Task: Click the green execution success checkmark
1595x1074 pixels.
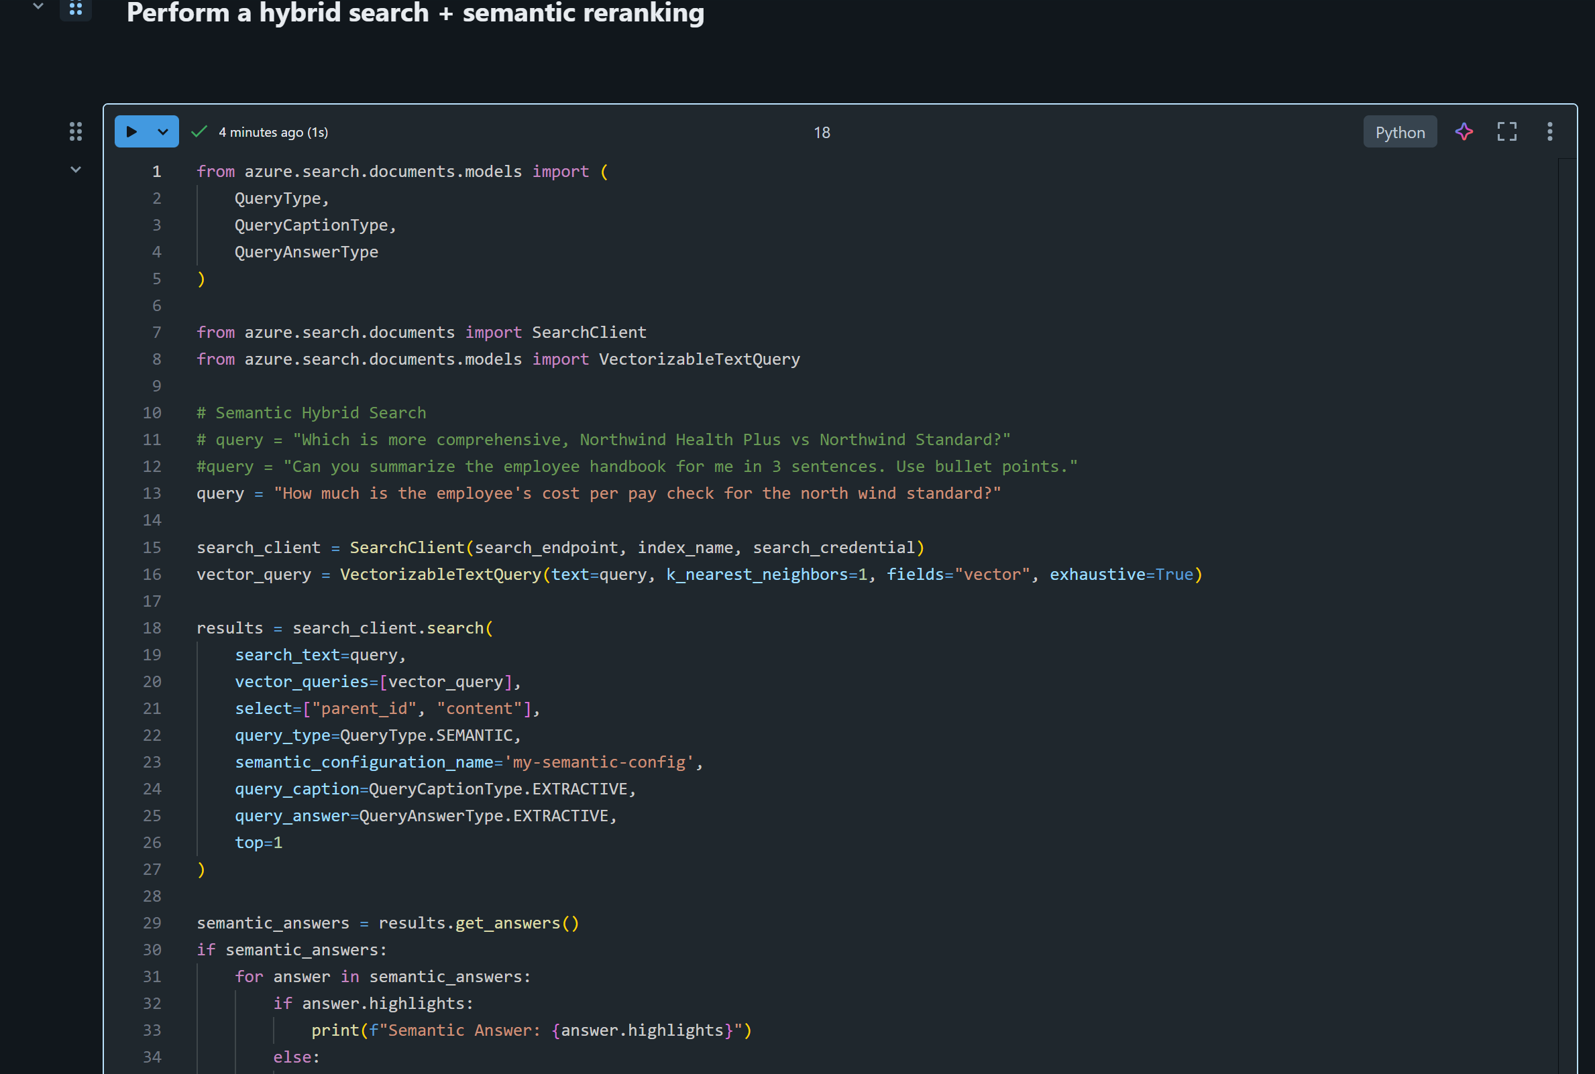Action: [199, 131]
